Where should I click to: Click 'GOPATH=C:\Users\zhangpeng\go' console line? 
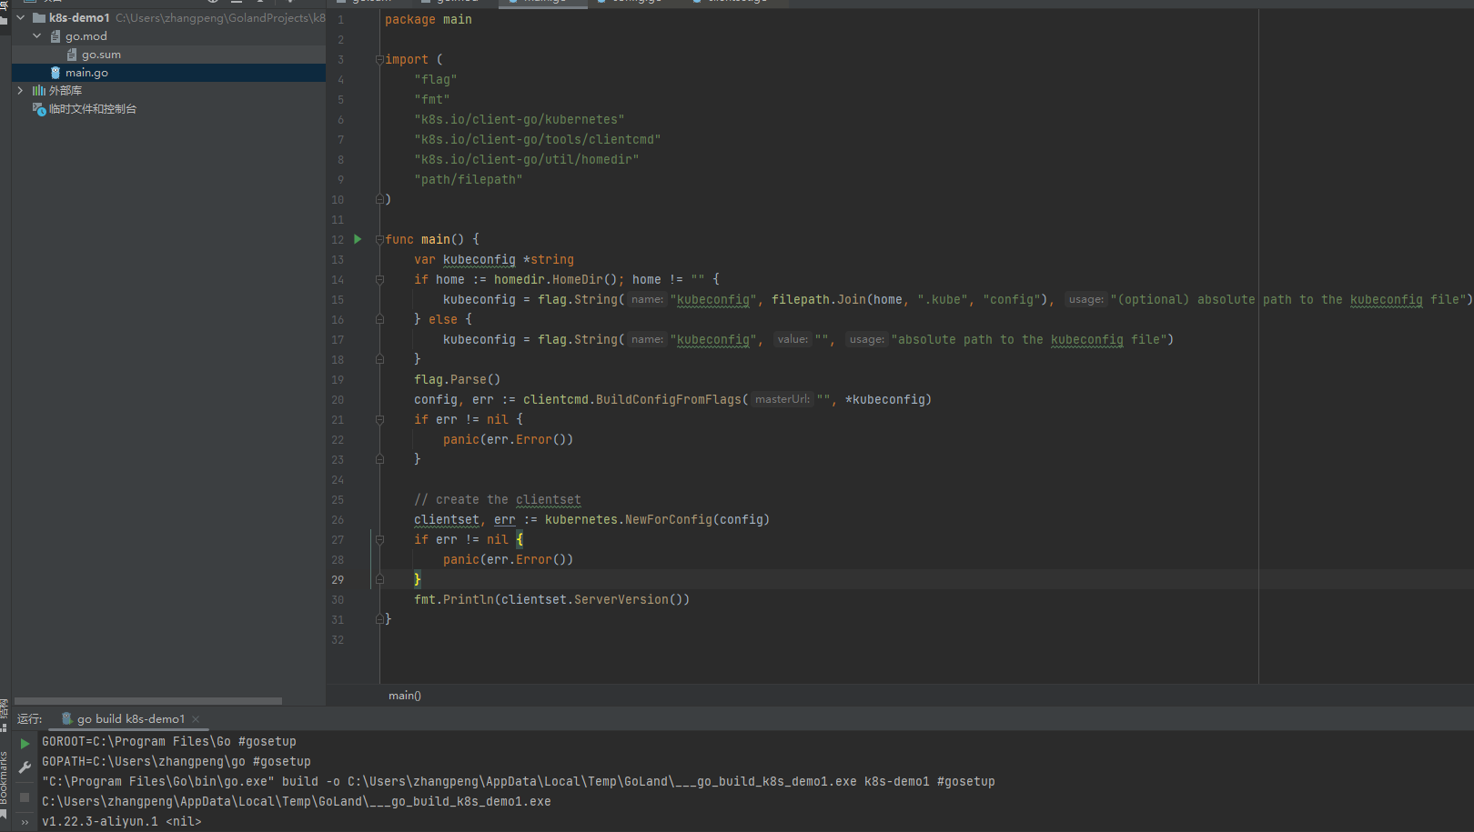pyautogui.click(x=177, y=761)
